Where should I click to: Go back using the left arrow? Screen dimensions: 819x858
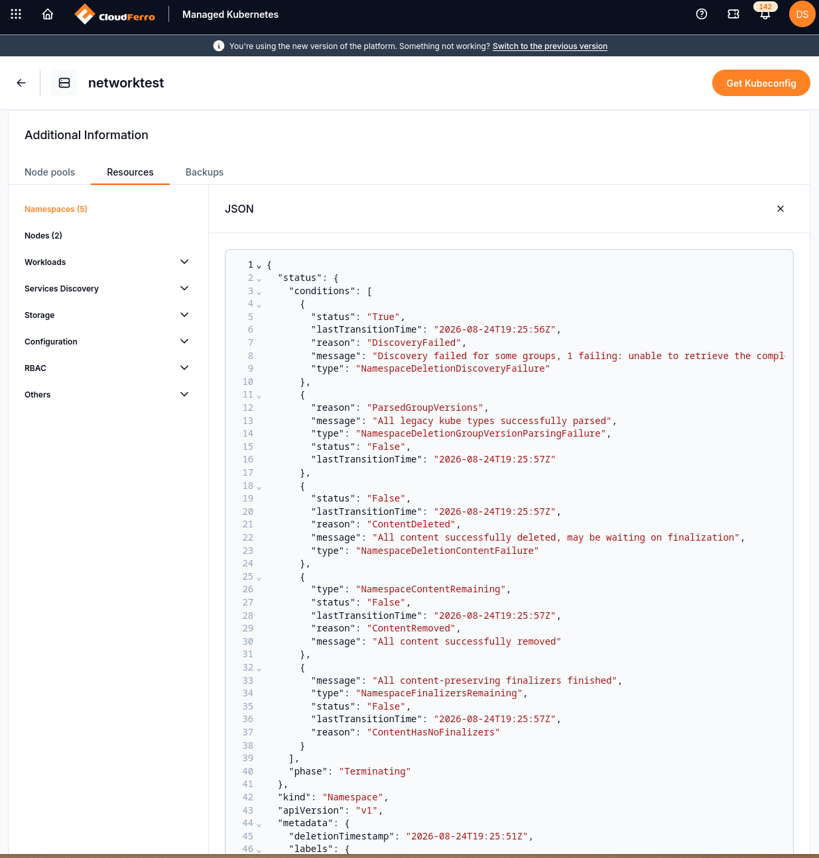pyautogui.click(x=21, y=83)
